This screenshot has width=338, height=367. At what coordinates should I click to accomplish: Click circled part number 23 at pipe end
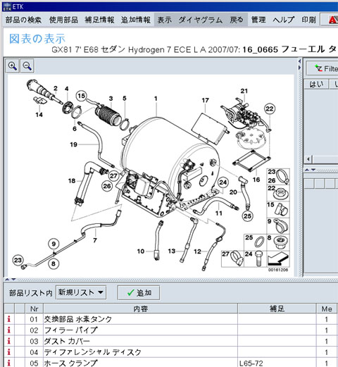(18, 260)
